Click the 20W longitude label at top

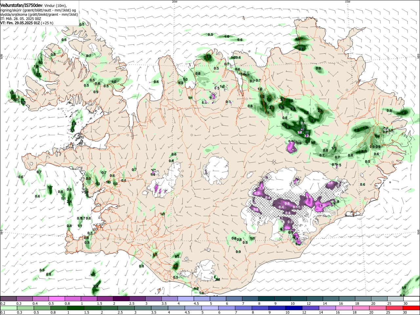(x=175, y=2)
